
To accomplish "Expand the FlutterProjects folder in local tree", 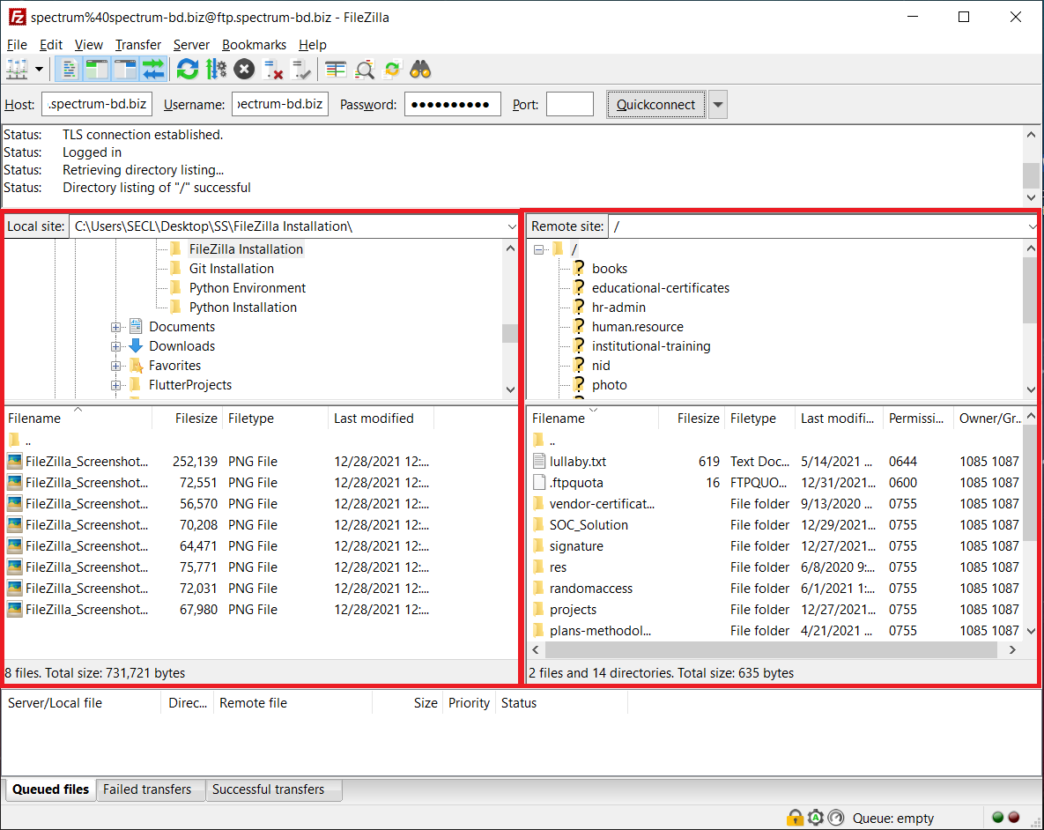I will point(115,385).
